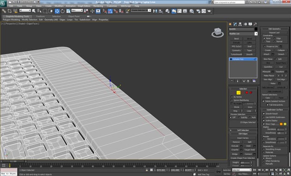Click the Connect button

pyautogui.click(x=248, y=154)
